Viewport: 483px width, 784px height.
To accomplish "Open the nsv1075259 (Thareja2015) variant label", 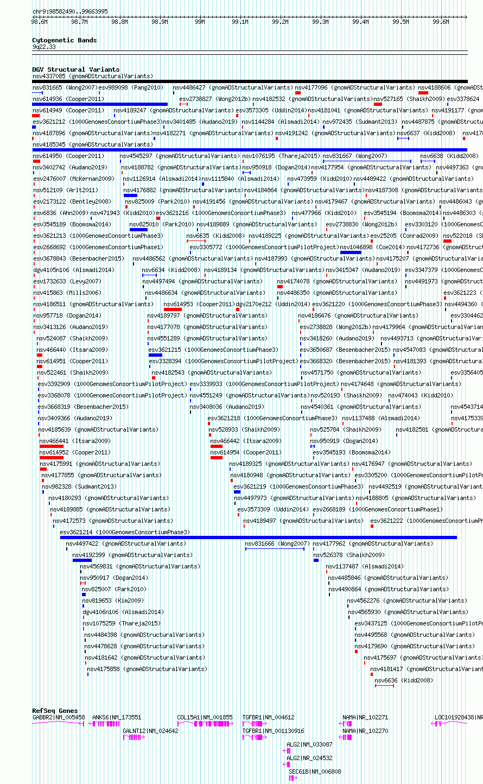I will tap(122, 623).
